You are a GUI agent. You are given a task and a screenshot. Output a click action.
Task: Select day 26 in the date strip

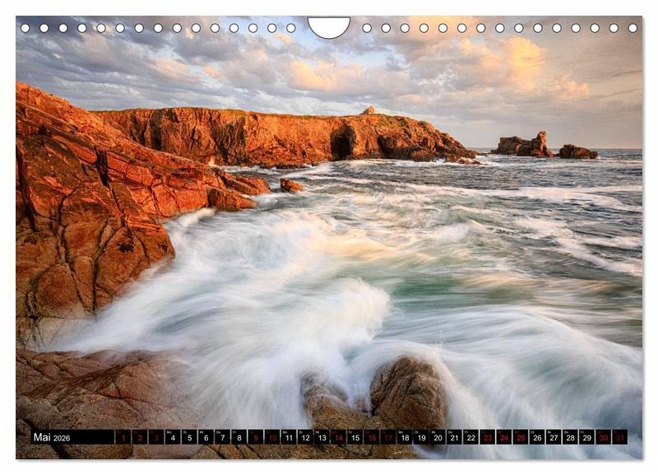click(536, 437)
